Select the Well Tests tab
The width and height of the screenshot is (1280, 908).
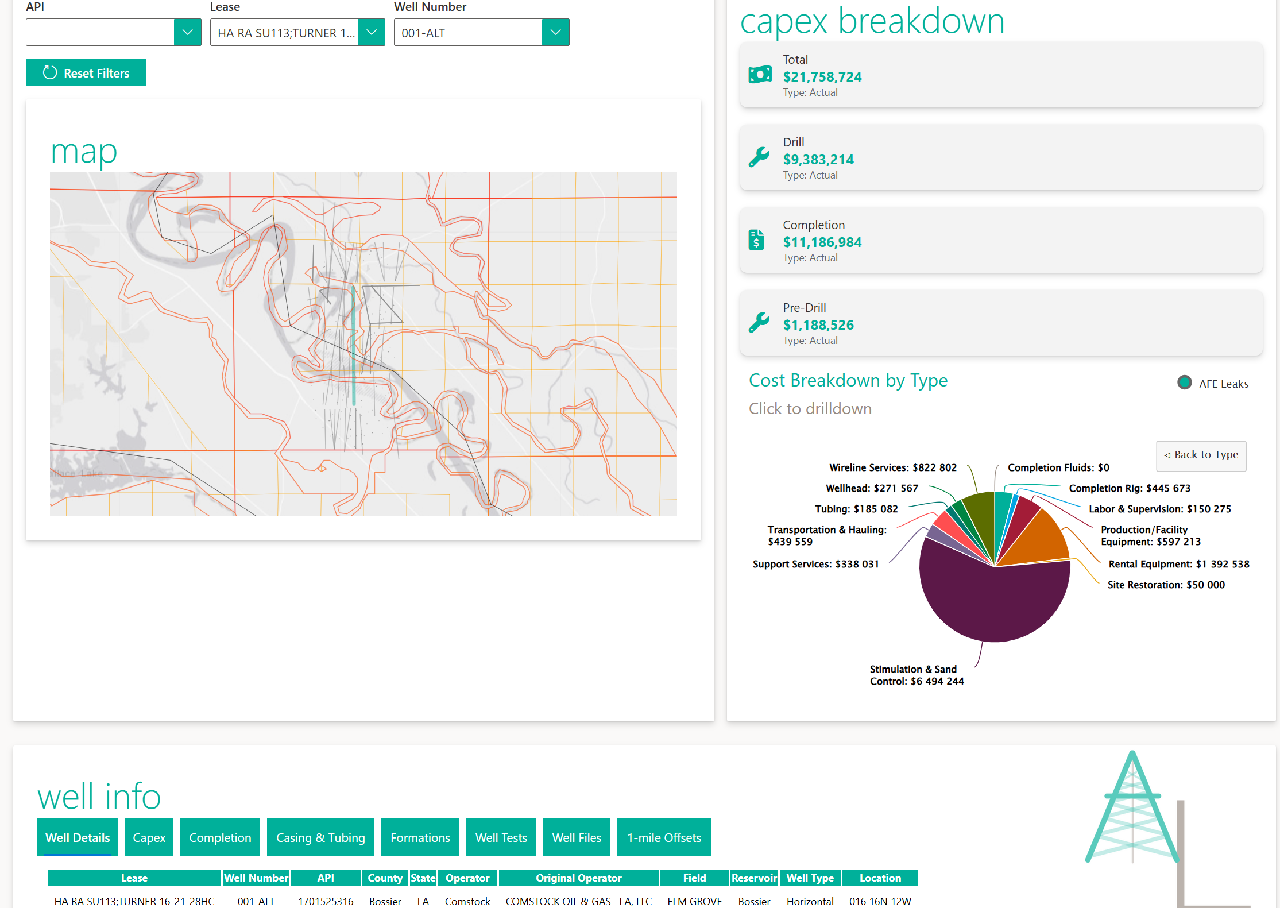click(x=501, y=837)
